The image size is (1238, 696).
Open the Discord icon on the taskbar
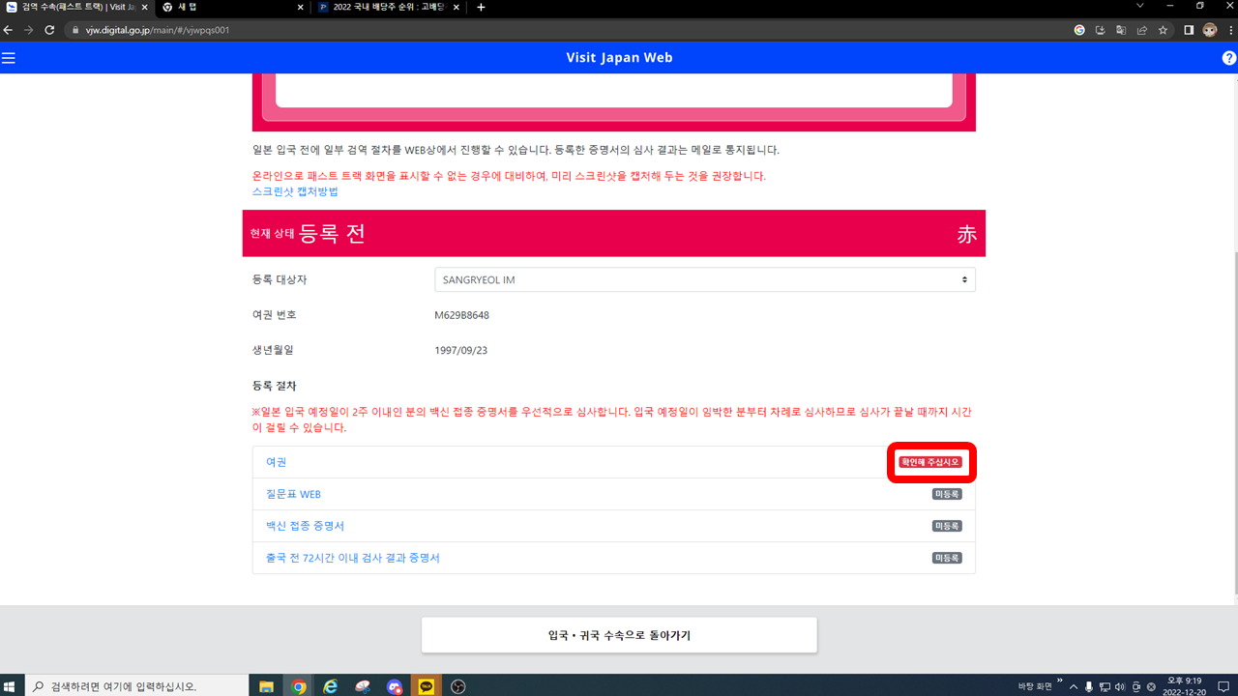point(395,686)
